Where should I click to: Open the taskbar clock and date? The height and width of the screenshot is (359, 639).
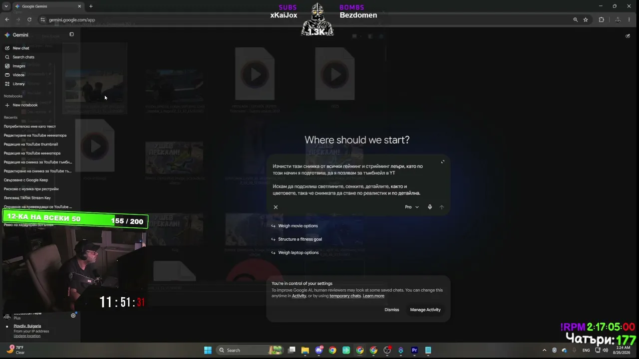623,350
